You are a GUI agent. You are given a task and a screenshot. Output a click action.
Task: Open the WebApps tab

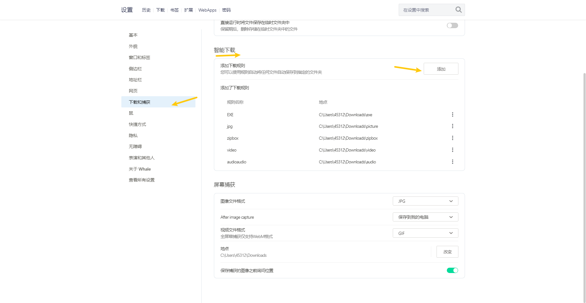[207, 10]
